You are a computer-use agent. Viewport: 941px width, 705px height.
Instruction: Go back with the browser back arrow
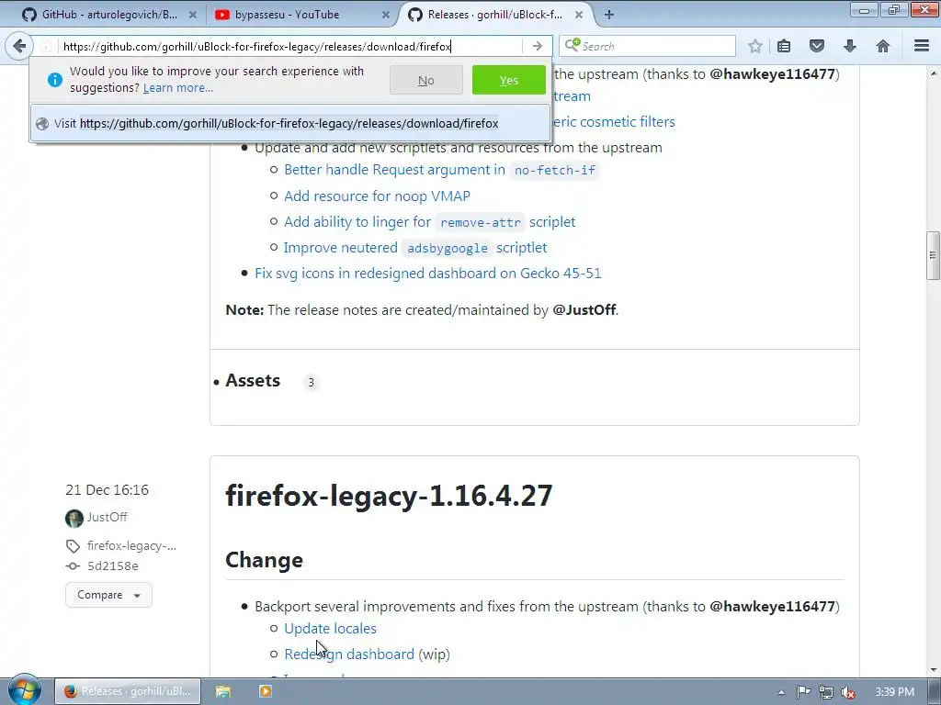pyautogui.click(x=19, y=46)
